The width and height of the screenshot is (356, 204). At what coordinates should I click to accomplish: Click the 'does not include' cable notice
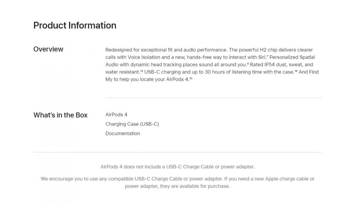point(178,167)
